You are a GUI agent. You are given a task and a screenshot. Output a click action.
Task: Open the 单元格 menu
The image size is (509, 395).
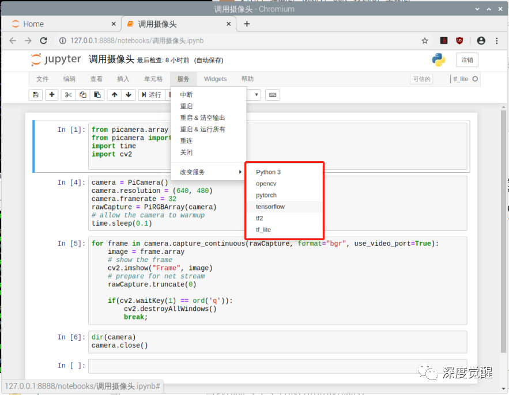(153, 79)
